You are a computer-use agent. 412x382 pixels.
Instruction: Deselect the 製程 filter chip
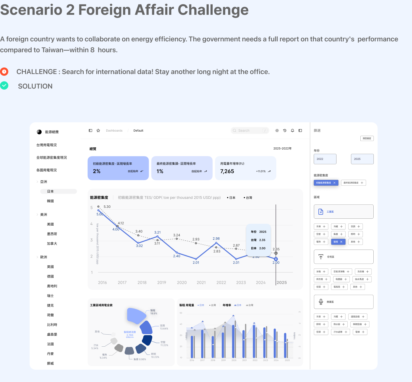tap(341, 242)
